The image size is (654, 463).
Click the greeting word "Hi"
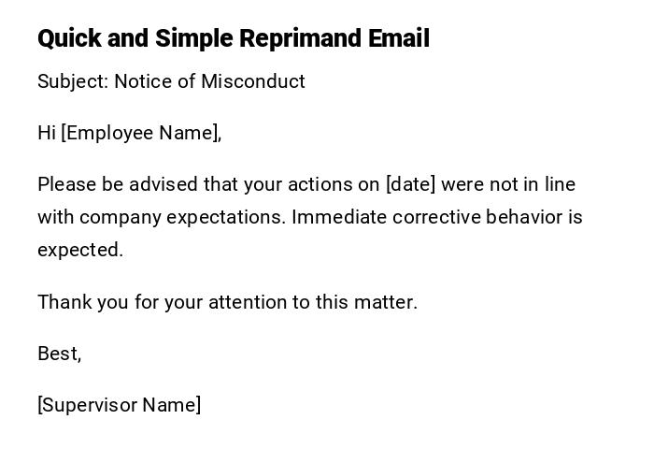click(47, 133)
